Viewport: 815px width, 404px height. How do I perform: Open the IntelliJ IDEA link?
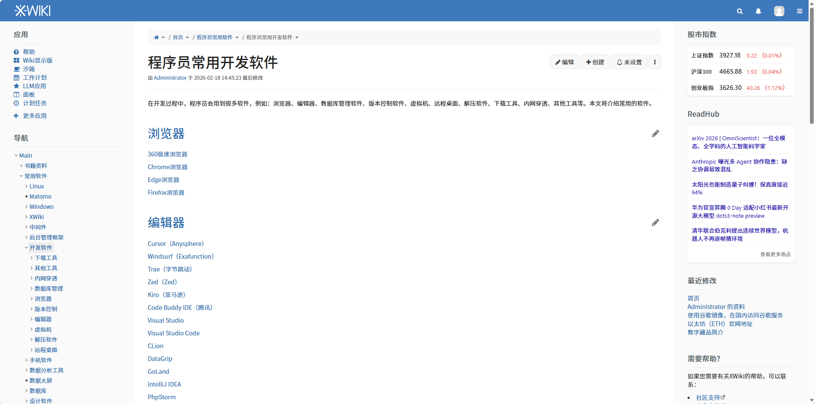tap(164, 384)
